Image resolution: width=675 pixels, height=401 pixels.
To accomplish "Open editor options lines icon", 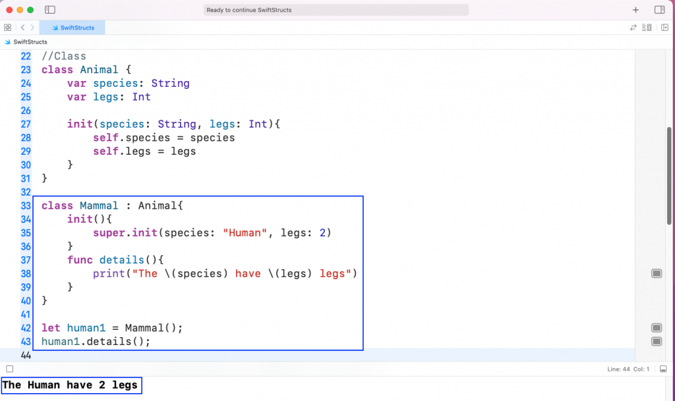I will 647,28.
